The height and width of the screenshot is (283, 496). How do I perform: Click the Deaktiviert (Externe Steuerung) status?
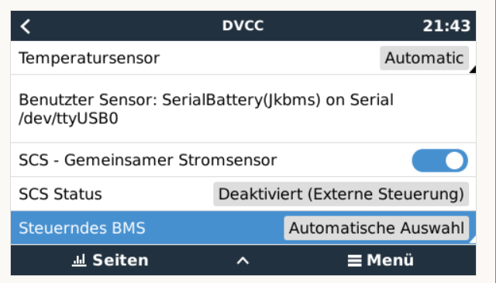[341, 194]
